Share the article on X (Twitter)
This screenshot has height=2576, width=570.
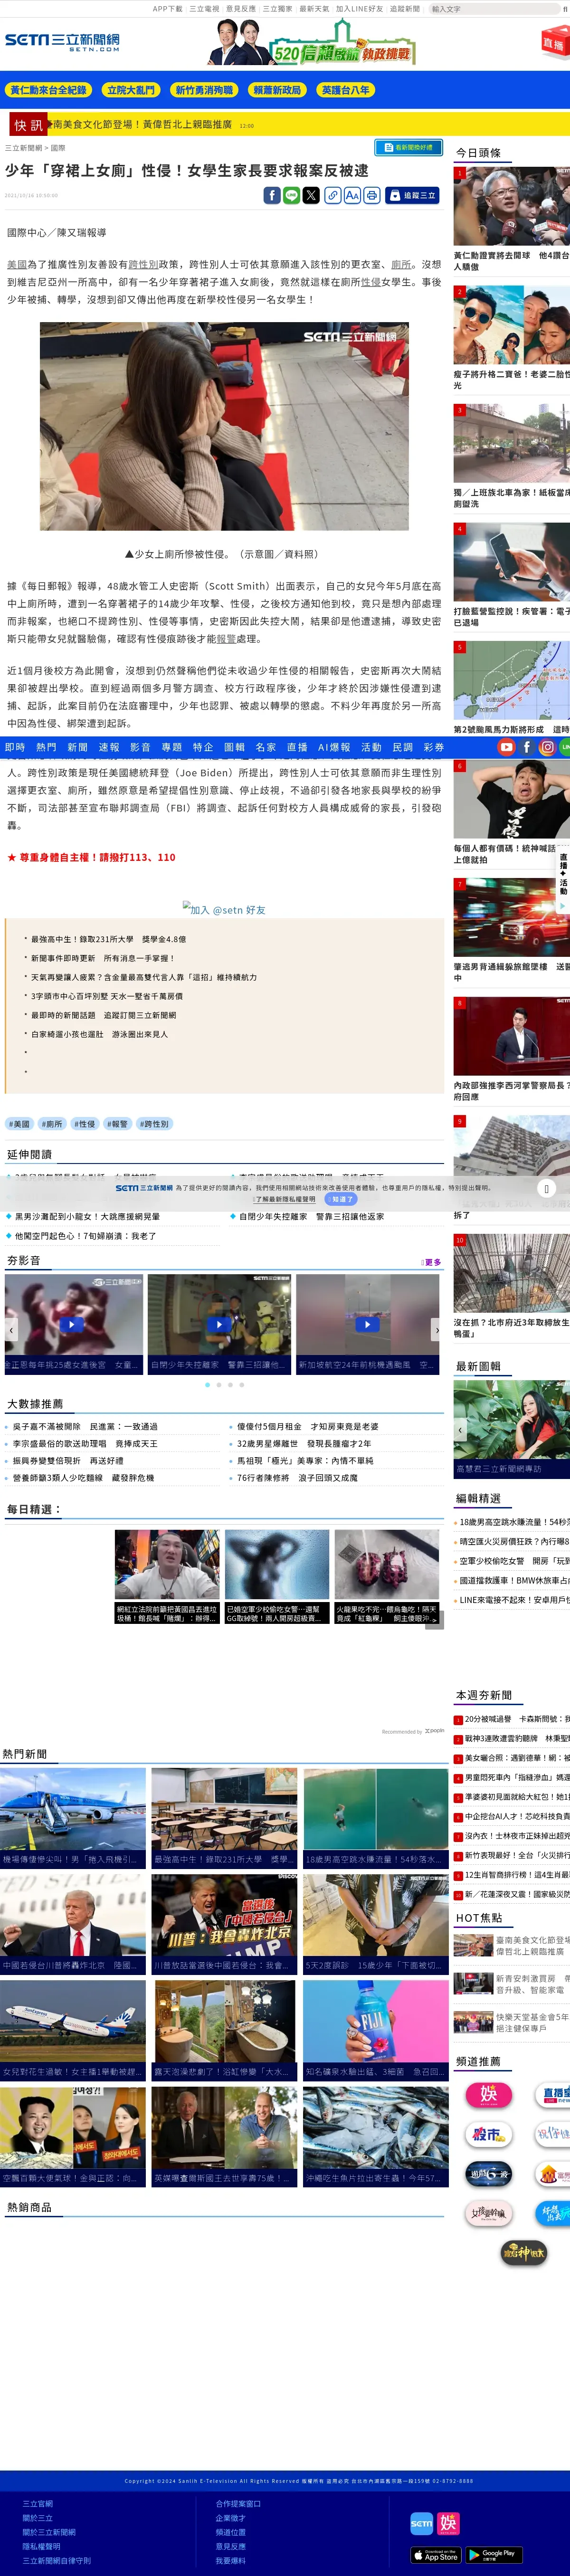point(311,195)
